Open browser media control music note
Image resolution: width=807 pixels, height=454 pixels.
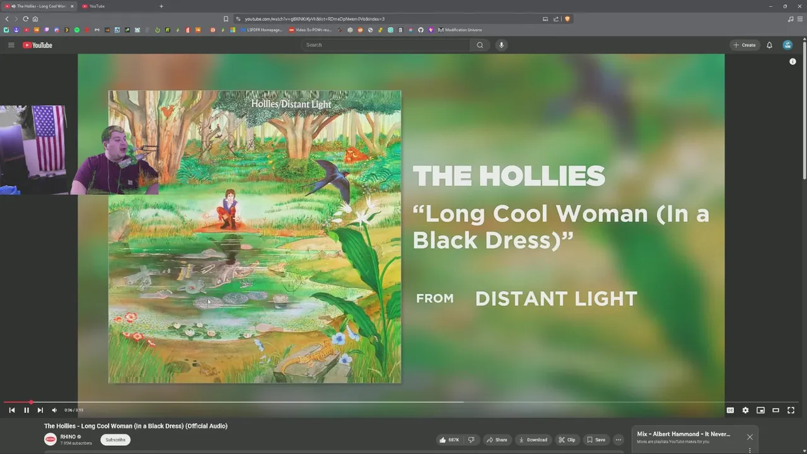pos(791,19)
